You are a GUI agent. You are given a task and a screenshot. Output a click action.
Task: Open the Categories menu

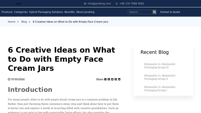tap(21, 12)
